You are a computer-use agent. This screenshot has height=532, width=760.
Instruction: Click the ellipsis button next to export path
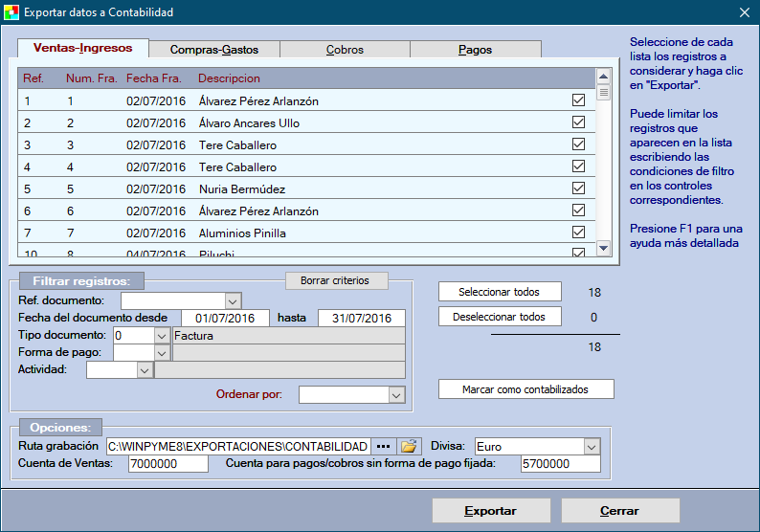tap(384, 446)
